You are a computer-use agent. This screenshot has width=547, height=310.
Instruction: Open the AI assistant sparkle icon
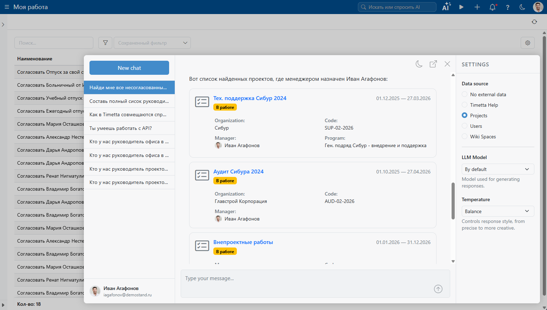click(446, 7)
